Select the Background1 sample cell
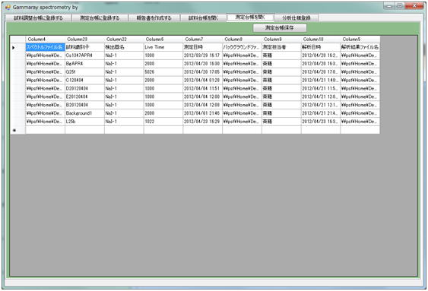This screenshot has height=291, width=428. click(x=84, y=113)
